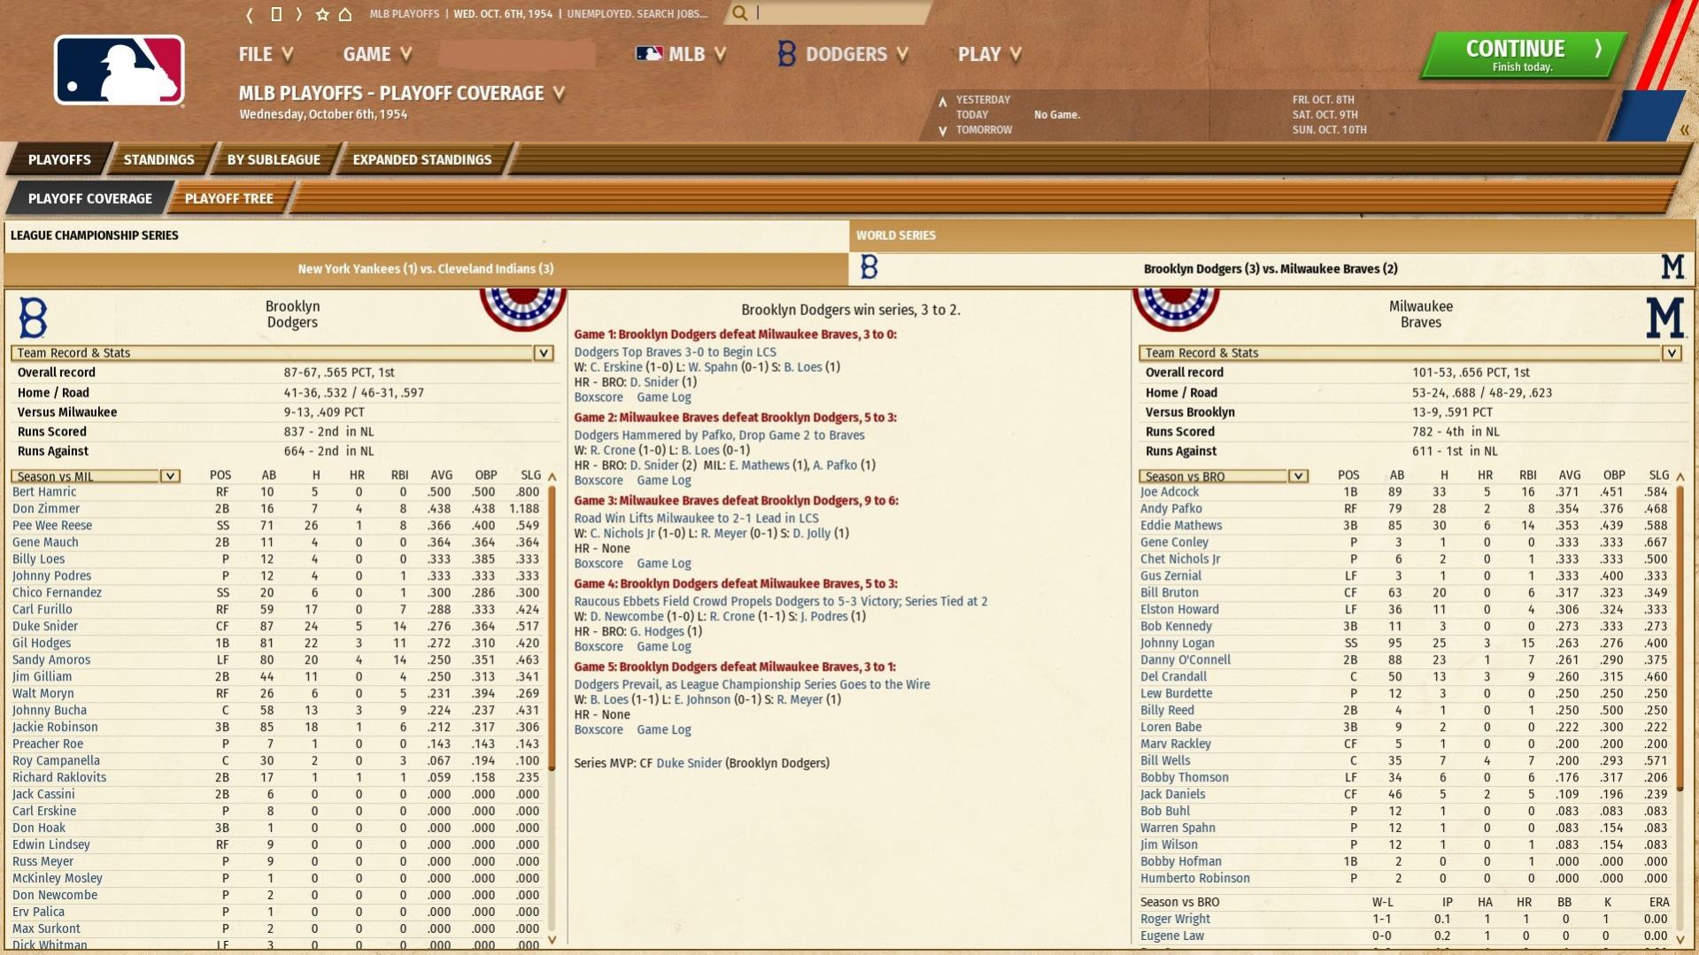Select Brooklyn Dodgers vs. Milwaukee Braves series

1270,268
